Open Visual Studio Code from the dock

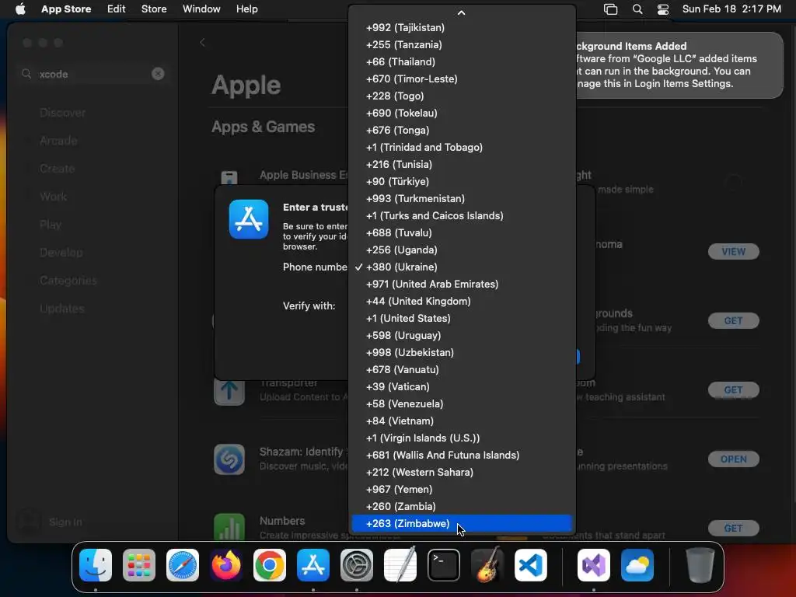[x=531, y=565]
